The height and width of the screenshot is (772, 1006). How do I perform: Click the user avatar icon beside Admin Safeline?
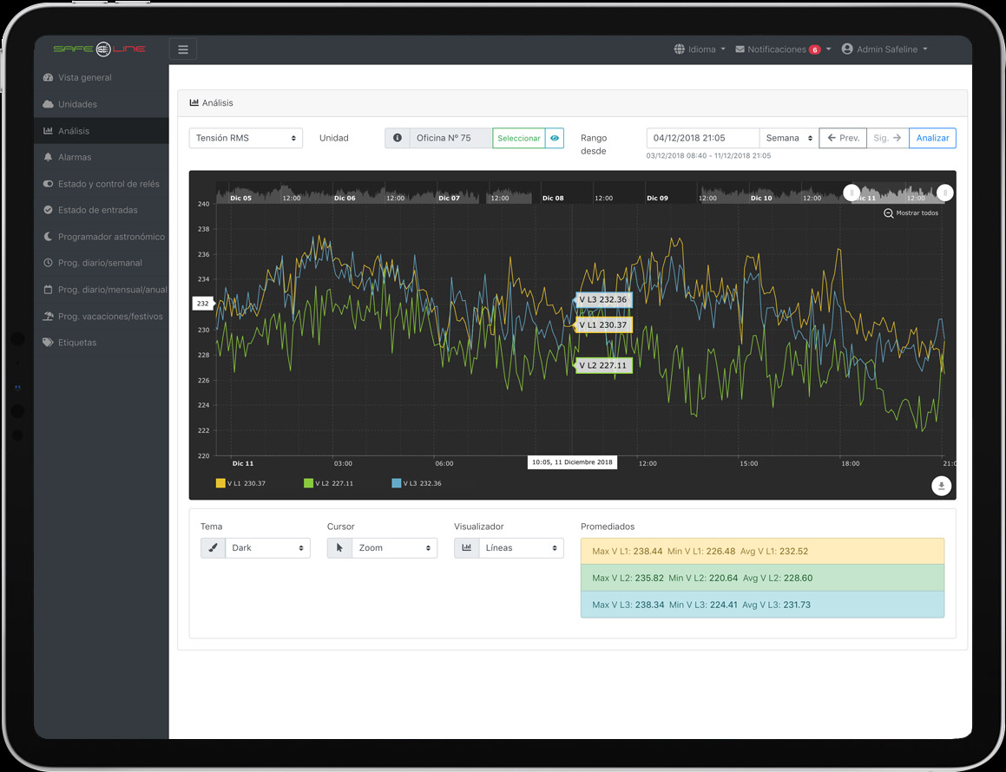point(847,49)
